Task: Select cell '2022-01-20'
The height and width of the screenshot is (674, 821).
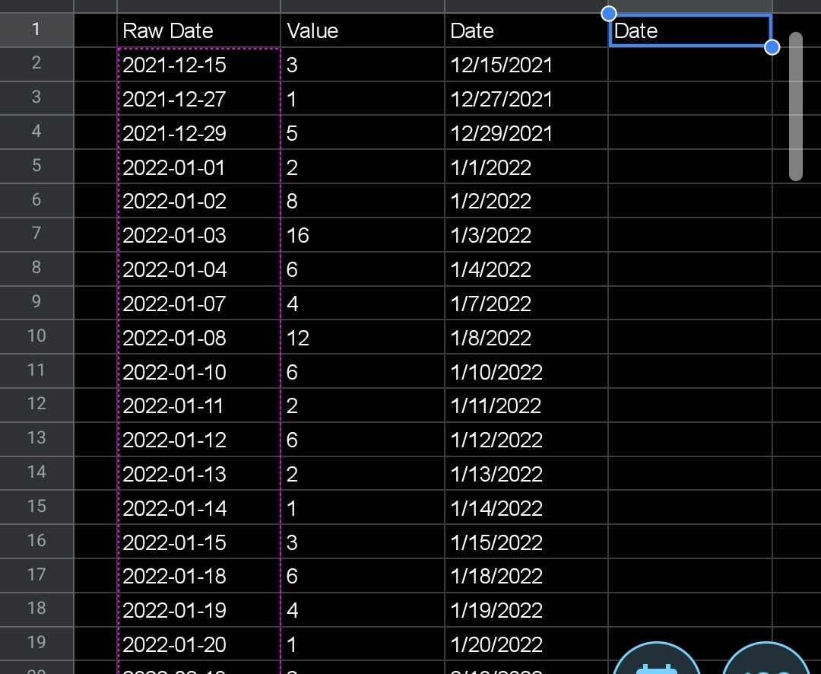Action: (x=199, y=644)
